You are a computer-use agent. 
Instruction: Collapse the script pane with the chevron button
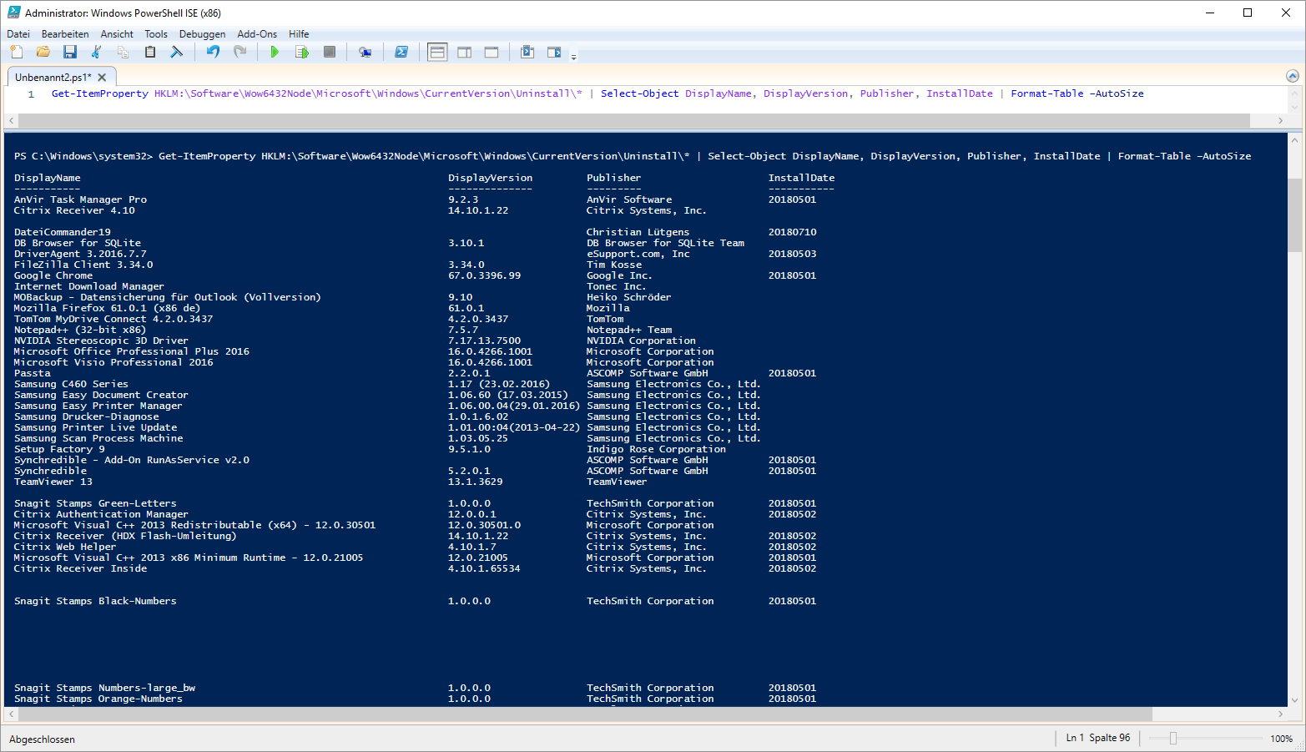click(1293, 76)
